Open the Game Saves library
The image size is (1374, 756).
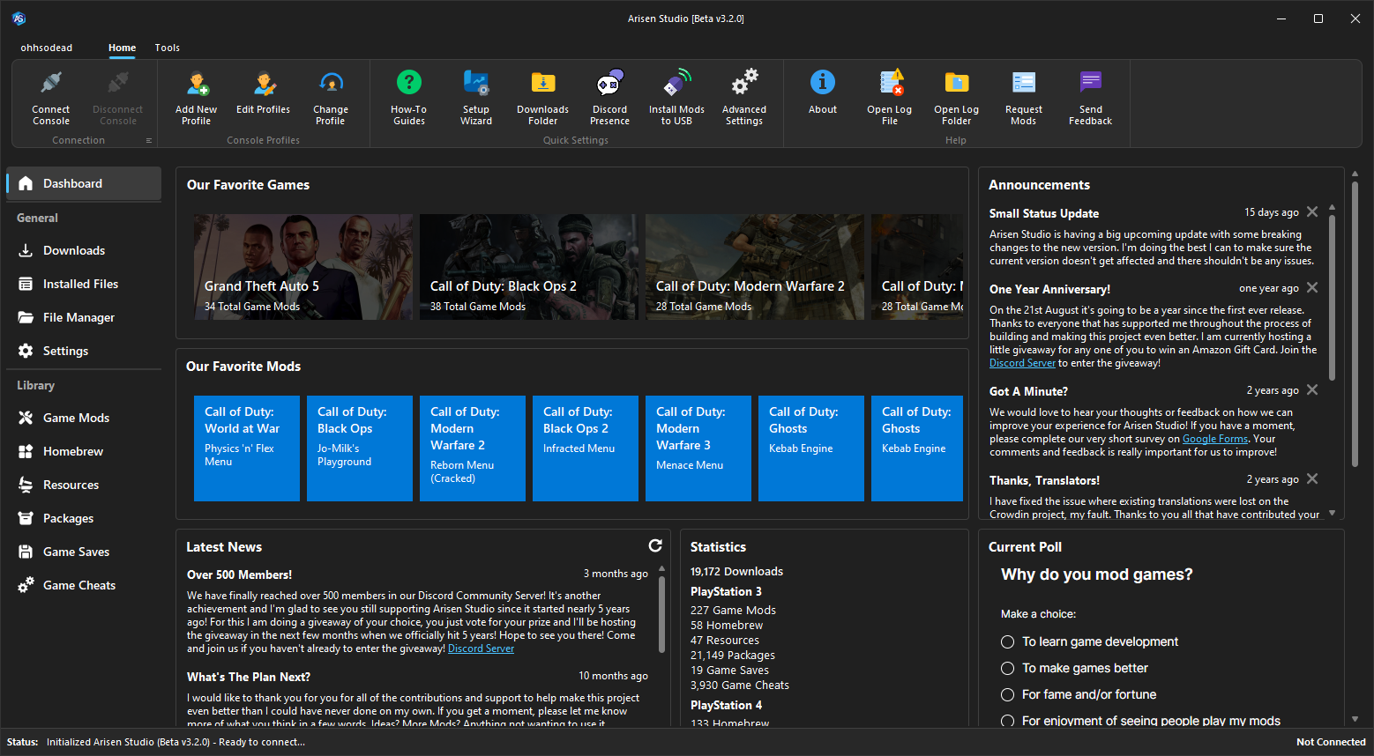tap(84, 552)
